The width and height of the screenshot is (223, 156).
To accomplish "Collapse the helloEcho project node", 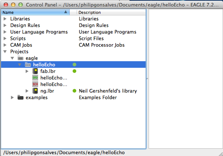I will 19,65.
